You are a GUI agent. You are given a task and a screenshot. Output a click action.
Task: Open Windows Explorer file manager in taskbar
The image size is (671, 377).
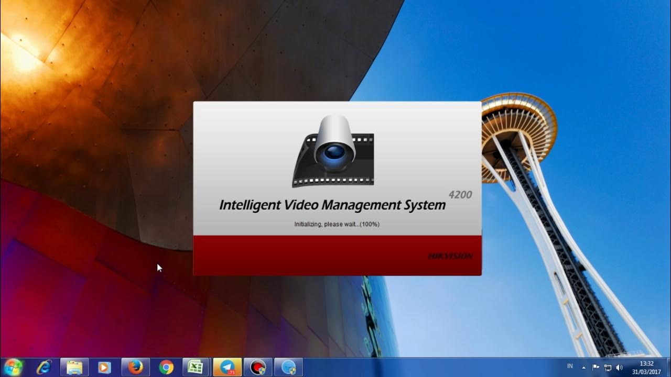tap(74, 368)
